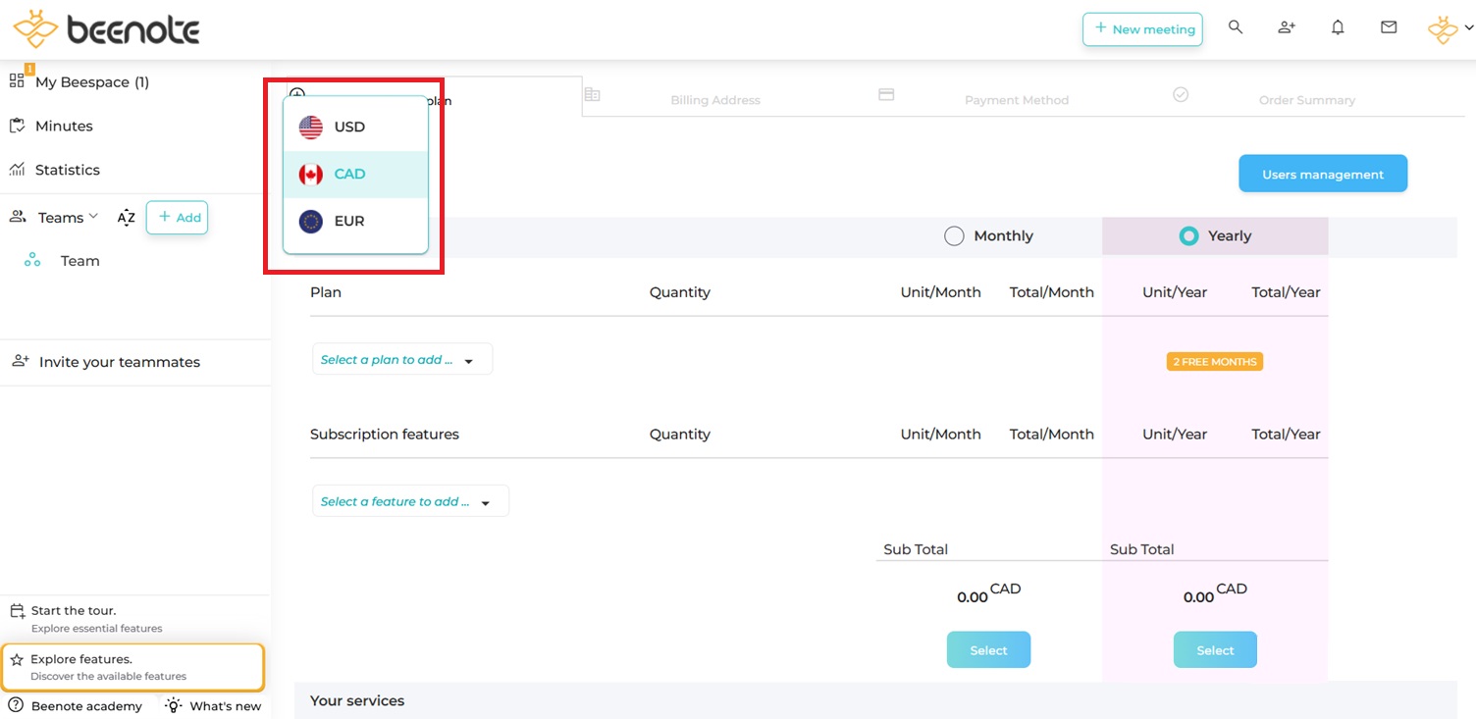Select the Yearly billing radio button
1476x719 pixels.
point(1188,236)
